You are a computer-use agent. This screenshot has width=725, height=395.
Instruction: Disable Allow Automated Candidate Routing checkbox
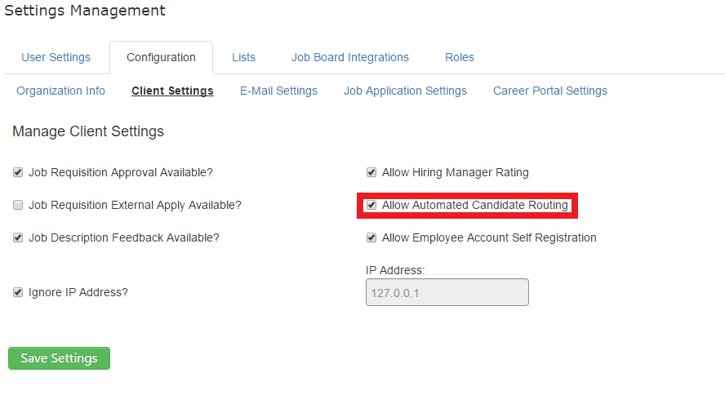pyautogui.click(x=371, y=205)
